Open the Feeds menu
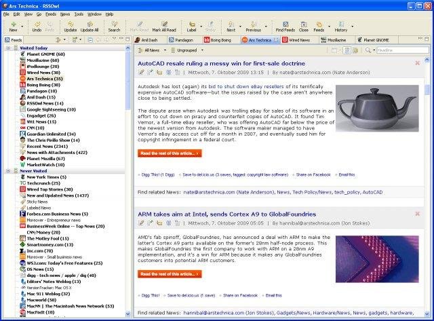This screenshot has width=434, height=321. click(51, 14)
